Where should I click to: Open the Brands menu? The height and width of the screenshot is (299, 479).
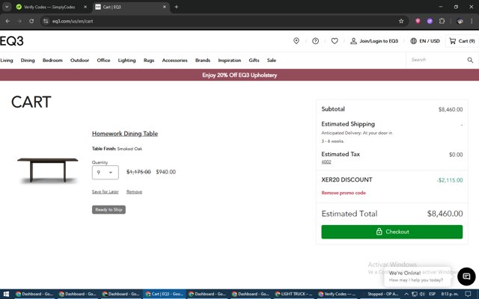pos(203,61)
